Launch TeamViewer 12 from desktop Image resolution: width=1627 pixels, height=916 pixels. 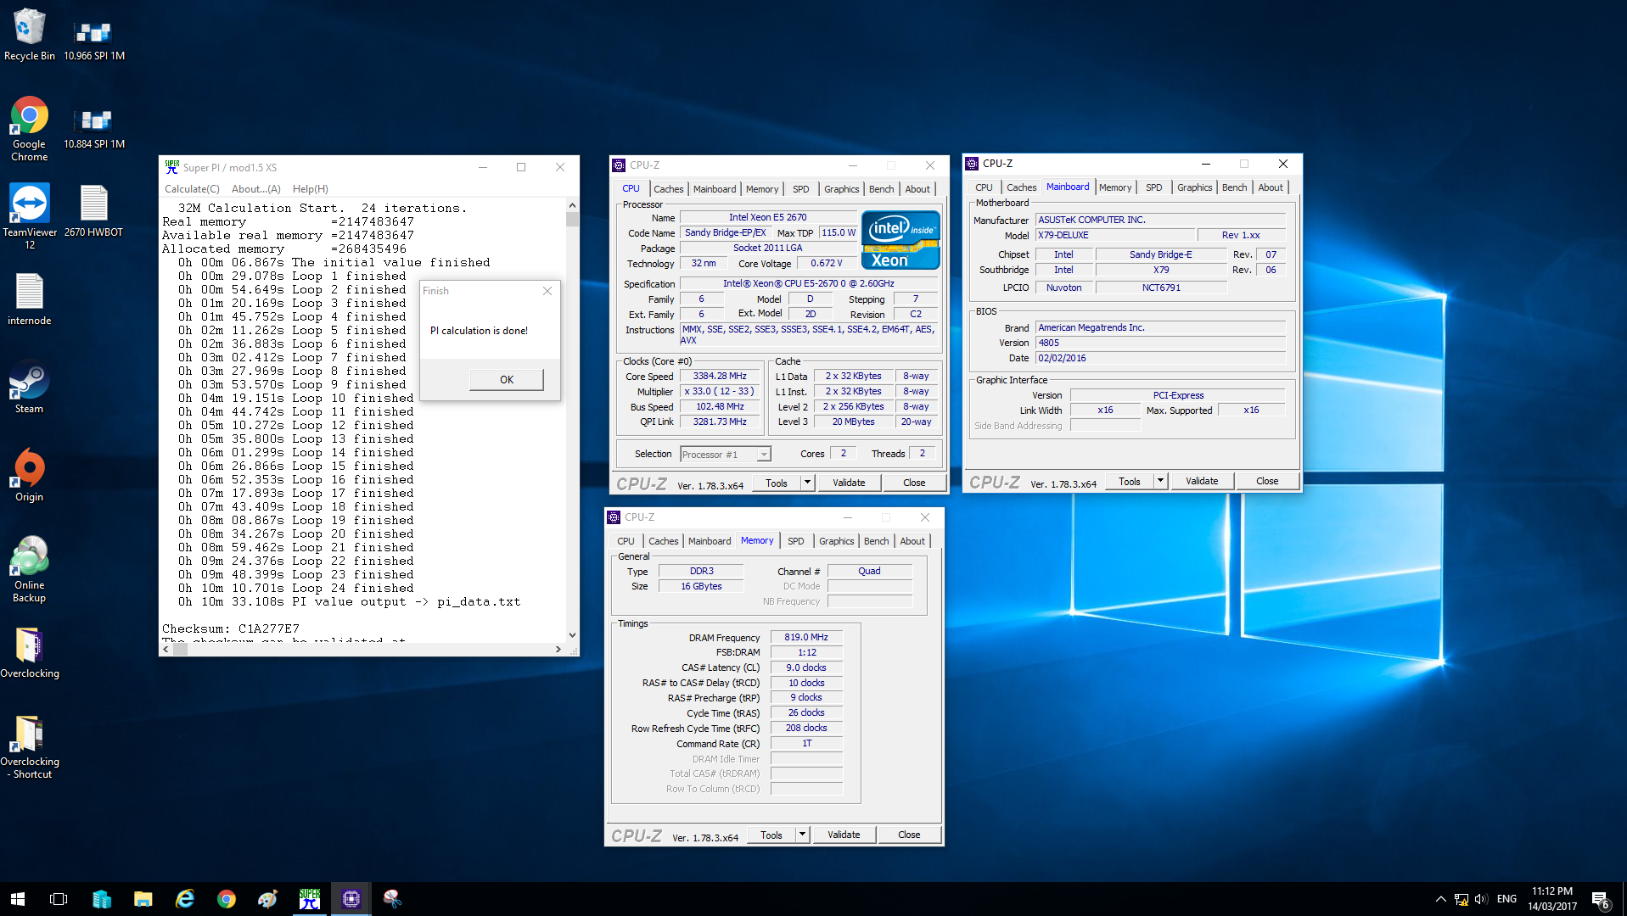[29, 216]
